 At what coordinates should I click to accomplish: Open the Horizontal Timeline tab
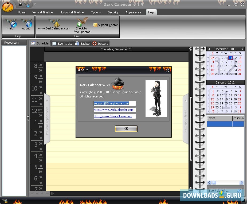pyautogui.click(x=72, y=12)
